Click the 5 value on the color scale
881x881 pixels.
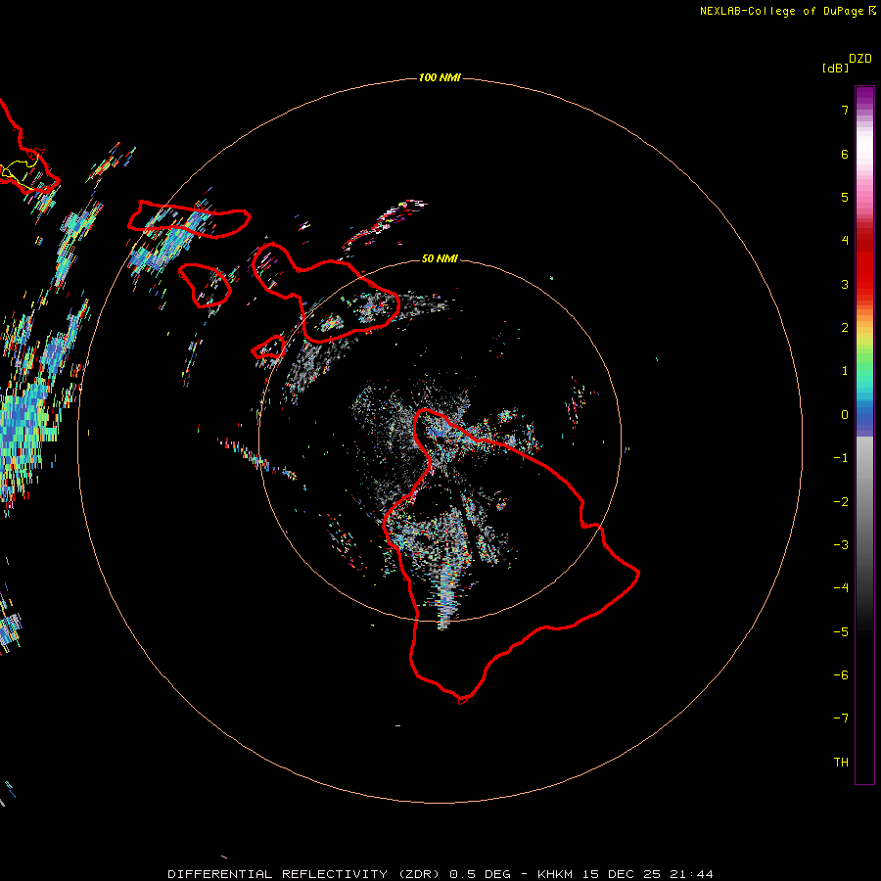pyautogui.click(x=845, y=197)
